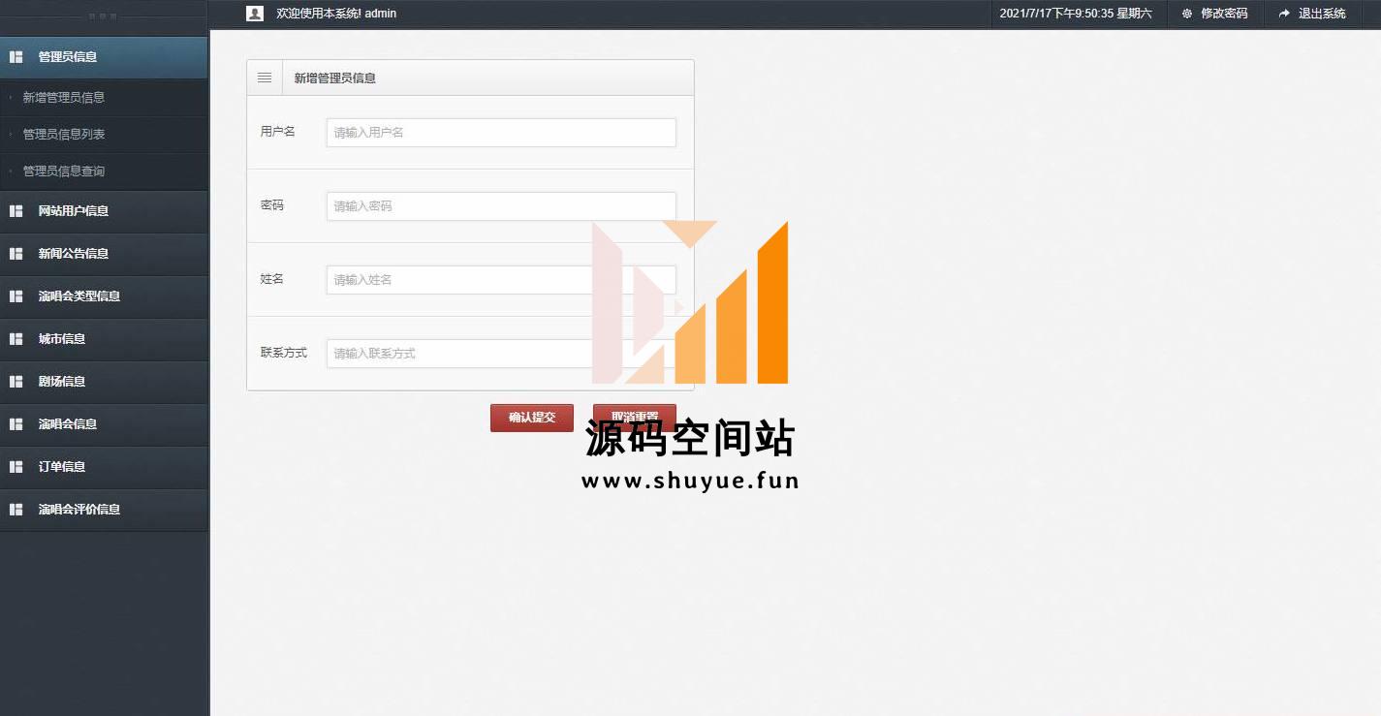Focus the 联系方式 input field
This screenshot has width=1381, height=716.
(501, 354)
